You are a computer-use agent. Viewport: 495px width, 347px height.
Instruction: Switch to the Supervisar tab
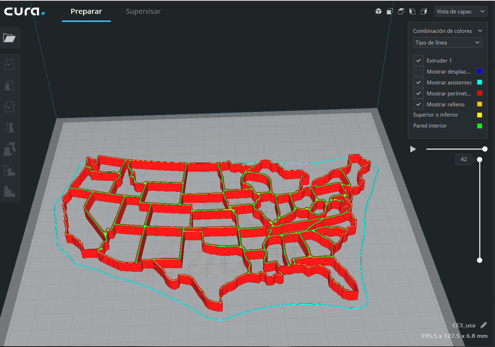143,11
